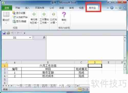Switch to the 审阅 ribbon tab
The width and height of the screenshot is (128, 93).
click(71, 8)
